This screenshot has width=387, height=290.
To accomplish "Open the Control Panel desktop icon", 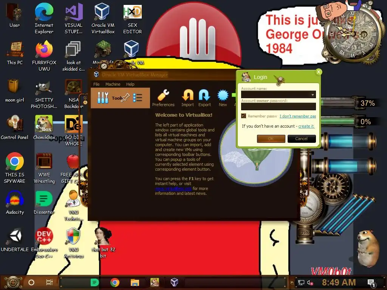I will point(15,127).
